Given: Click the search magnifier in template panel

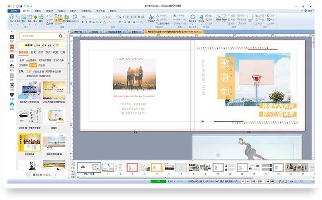Looking at the screenshot, I should pos(61,36).
